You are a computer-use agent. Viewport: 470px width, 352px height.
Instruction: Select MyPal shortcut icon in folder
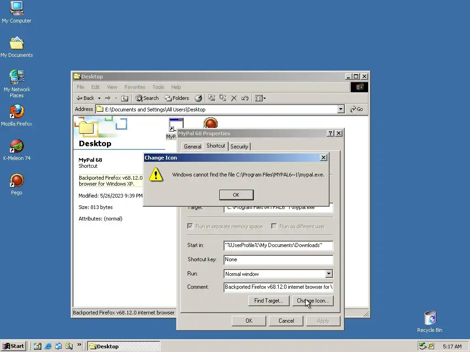click(x=176, y=125)
